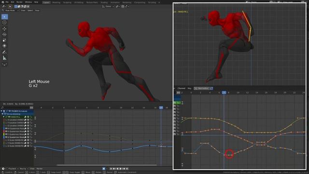The image size is (309, 174).
Task: Open the Render menu
Action: tap(19, 2)
